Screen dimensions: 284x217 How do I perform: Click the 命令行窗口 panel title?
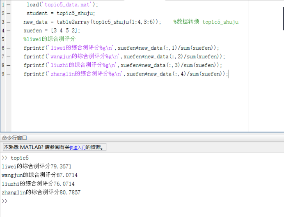point(14,138)
